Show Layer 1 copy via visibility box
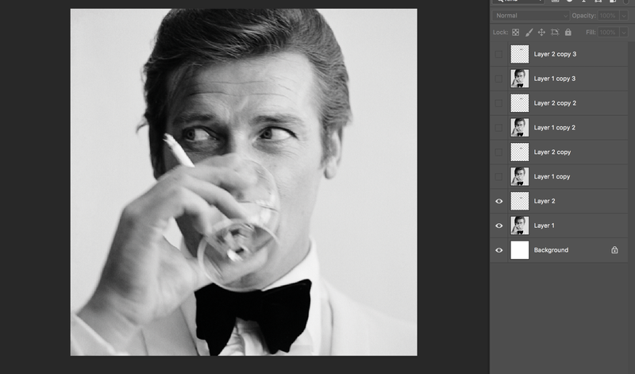This screenshot has width=635, height=374. pyautogui.click(x=499, y=176)
